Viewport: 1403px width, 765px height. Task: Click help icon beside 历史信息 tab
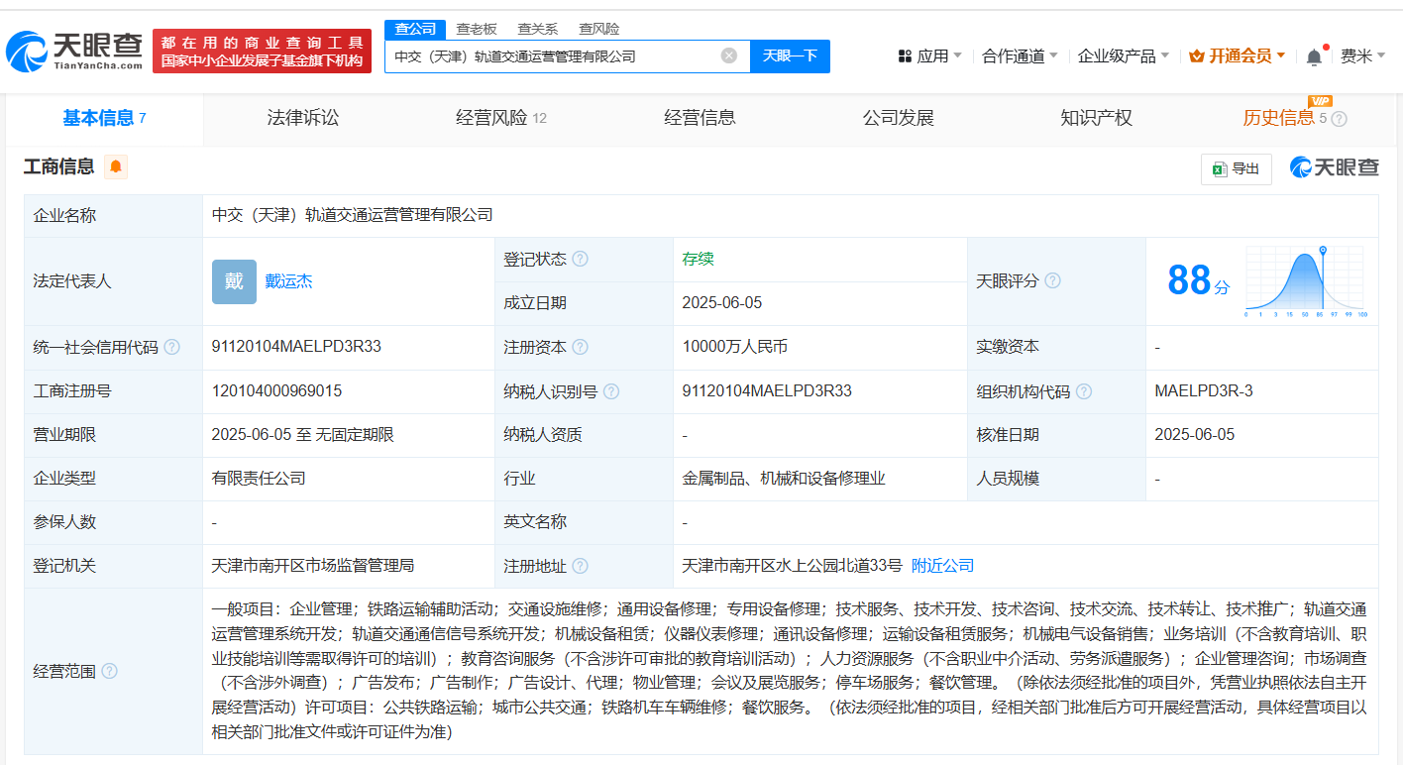(x=1339, y=119)
